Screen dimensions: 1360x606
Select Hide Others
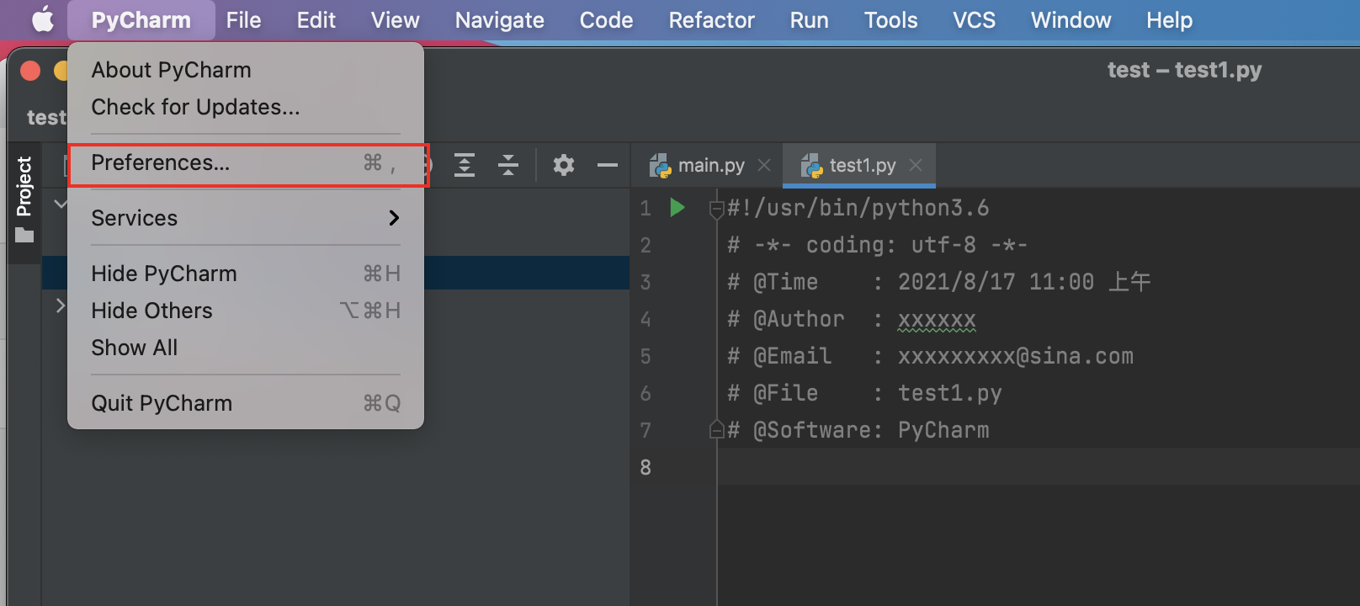pyautogui.click(x=246, y=311)
